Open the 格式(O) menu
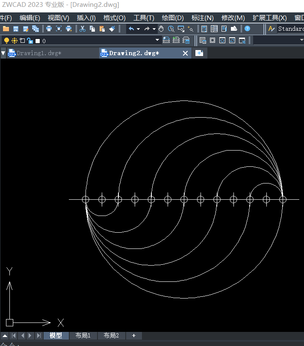The height and width of the screenshot is (346, 304). [115, 18]
